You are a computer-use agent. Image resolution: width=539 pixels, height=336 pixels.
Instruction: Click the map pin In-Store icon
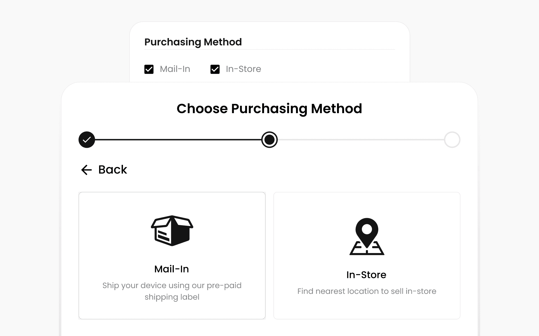(x=367, y=237)
